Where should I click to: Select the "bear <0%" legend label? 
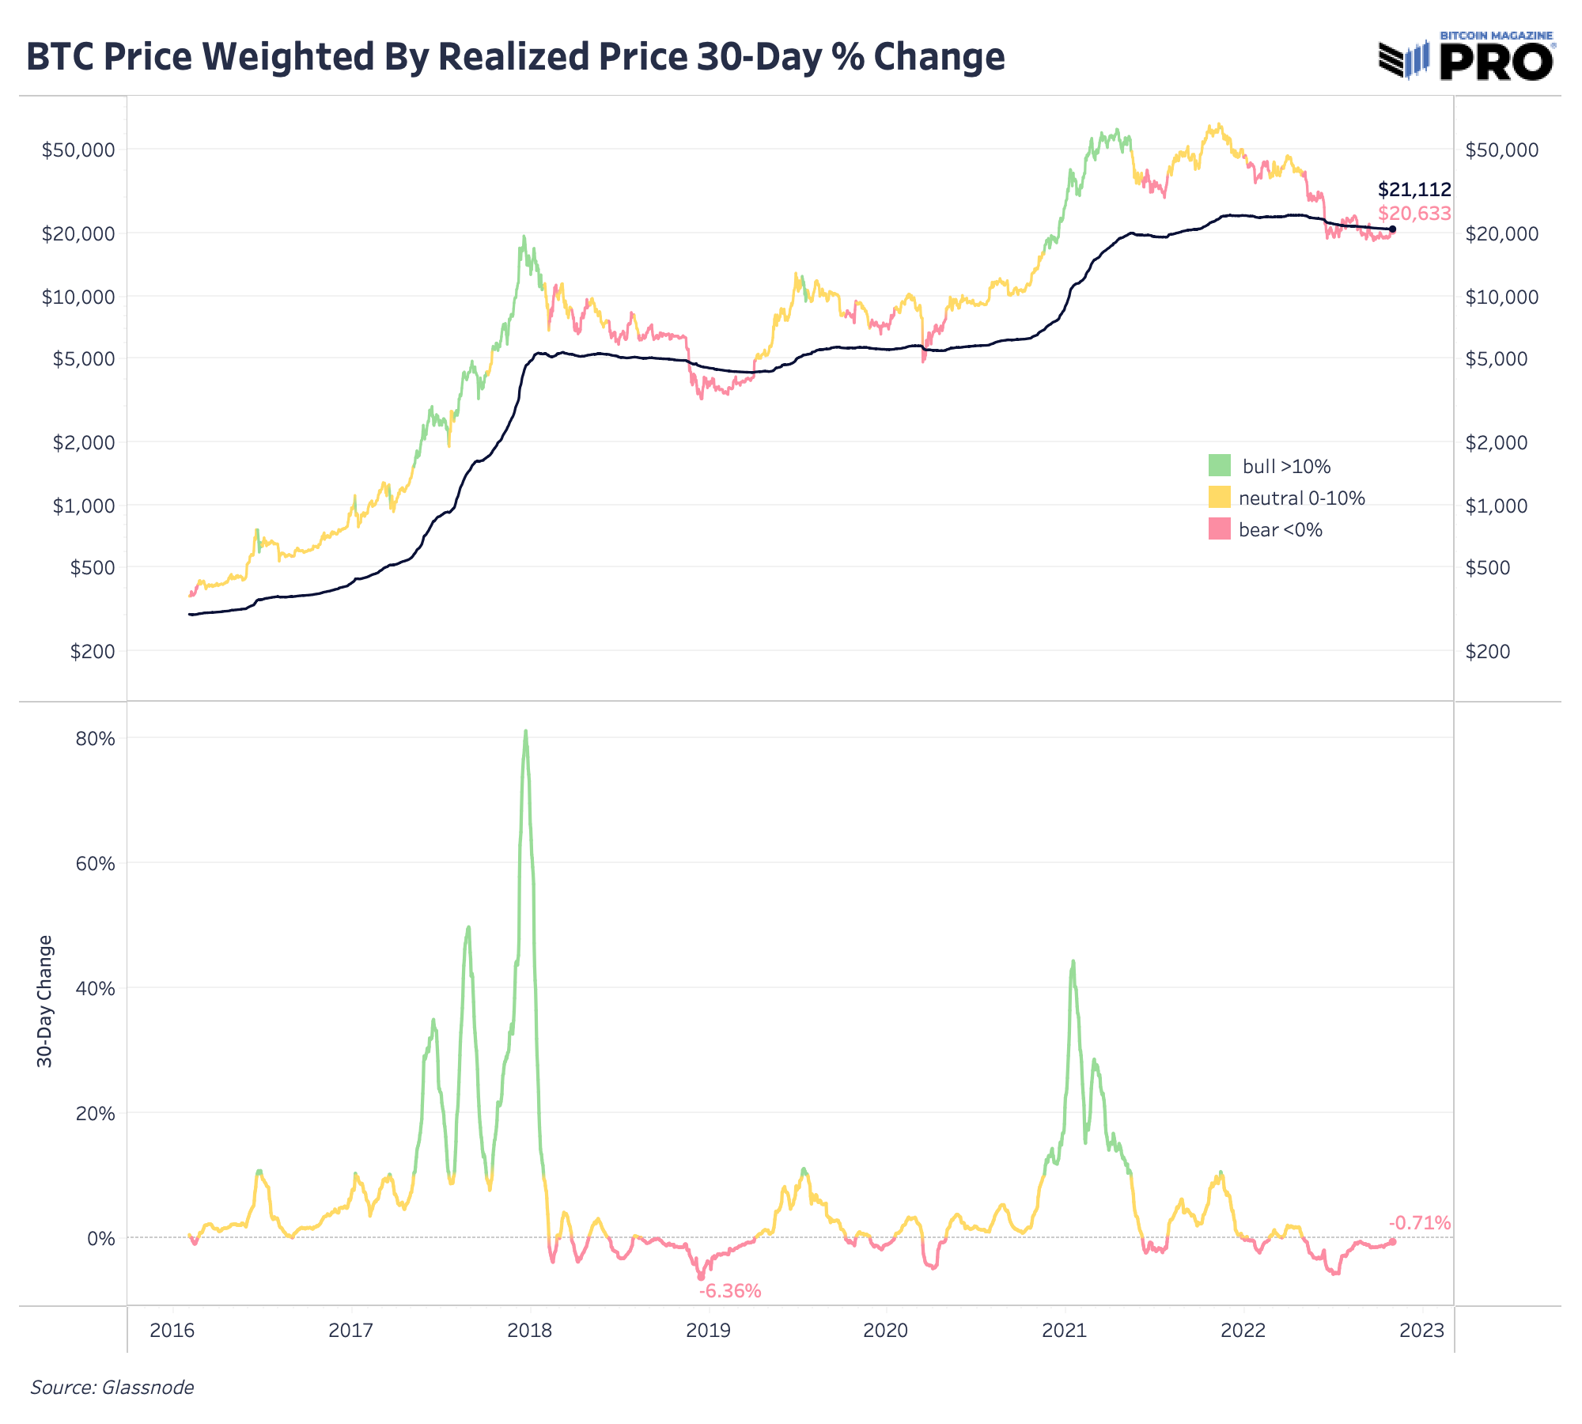pos(1281,530)
